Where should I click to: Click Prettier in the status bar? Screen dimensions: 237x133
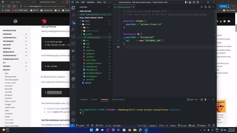[x=201, y=126]
